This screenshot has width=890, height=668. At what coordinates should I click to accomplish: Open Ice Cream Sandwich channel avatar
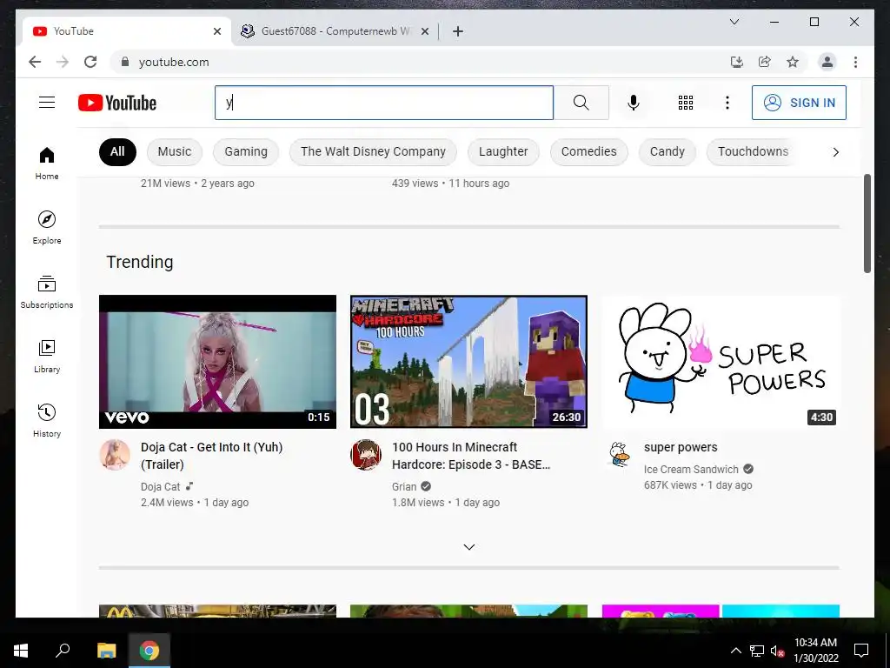618,454
